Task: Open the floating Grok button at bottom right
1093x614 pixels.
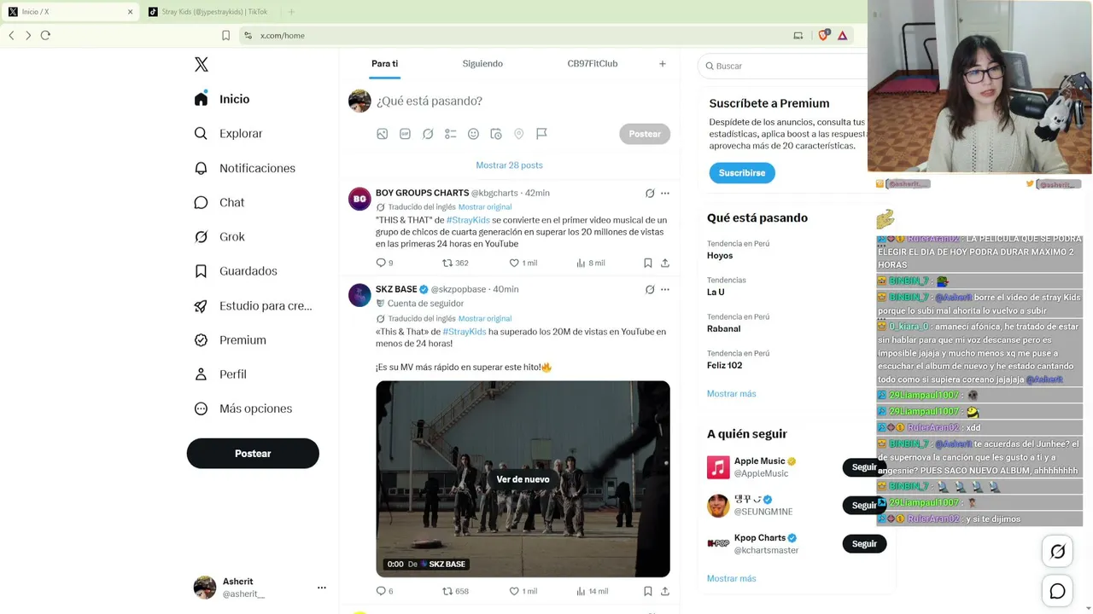Action: click(1057, 552)
